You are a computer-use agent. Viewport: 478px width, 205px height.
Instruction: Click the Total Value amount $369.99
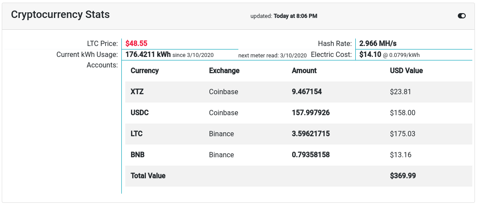click(x=403, y=176)
